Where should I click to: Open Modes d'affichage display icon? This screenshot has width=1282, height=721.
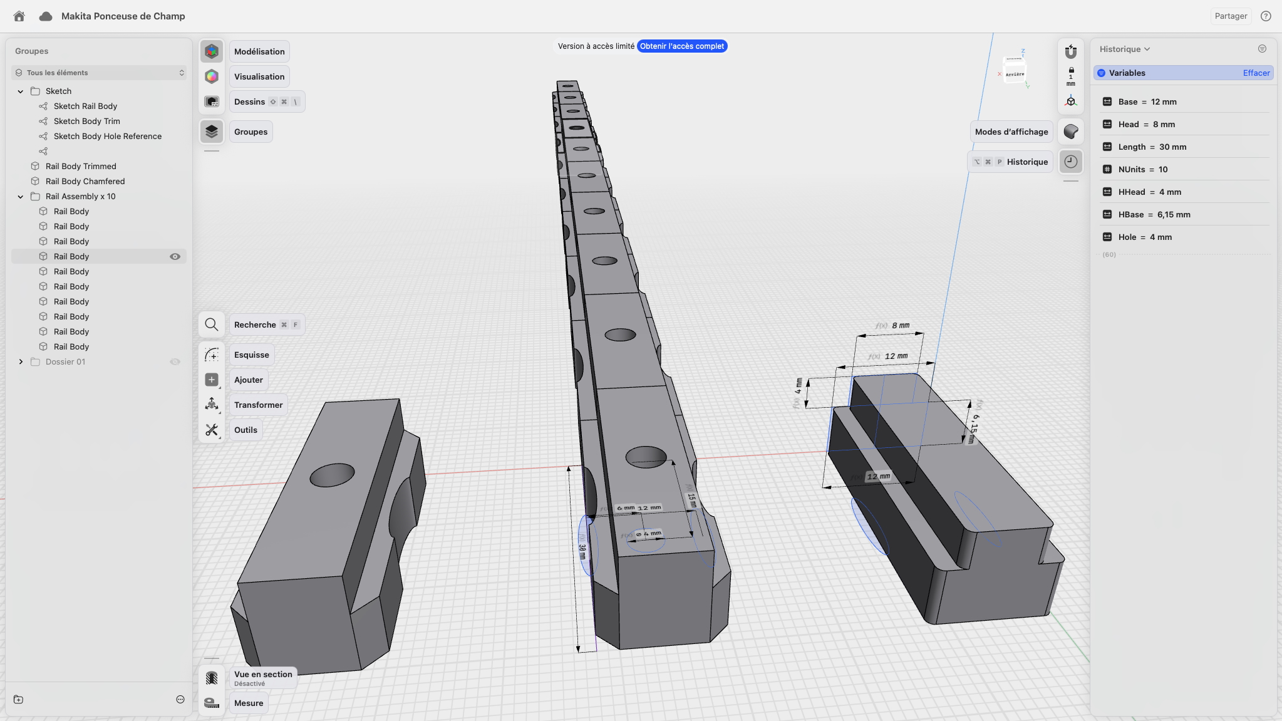(x=1071, y=132)
